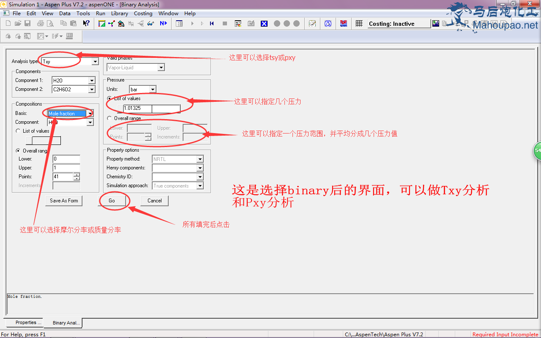Click the blue flask circle icon

point(328,24)
